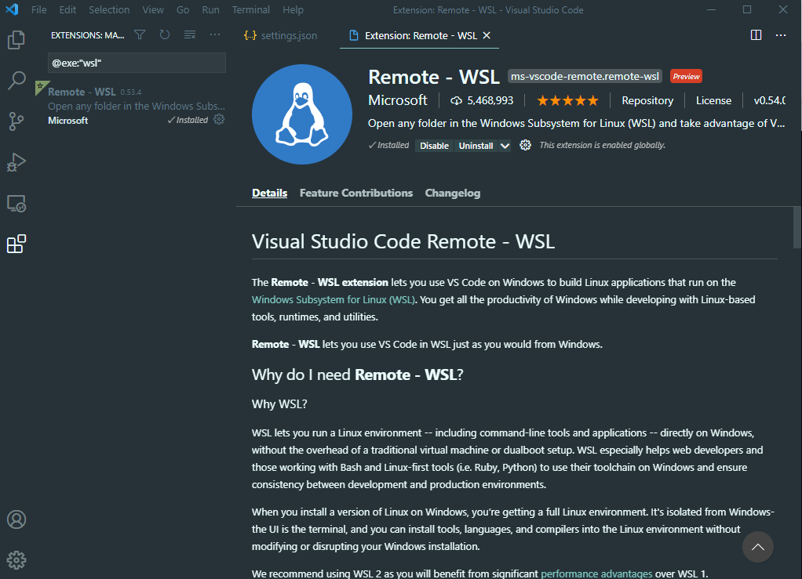Screen dimensions: 802x579
Task: Click the Preview badge
Action: [686, 76]
